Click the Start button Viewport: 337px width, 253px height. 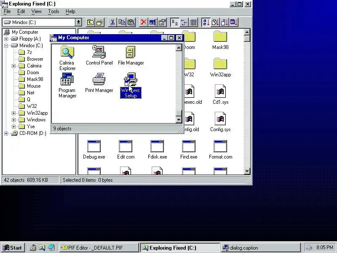click(x=13, y=248)
